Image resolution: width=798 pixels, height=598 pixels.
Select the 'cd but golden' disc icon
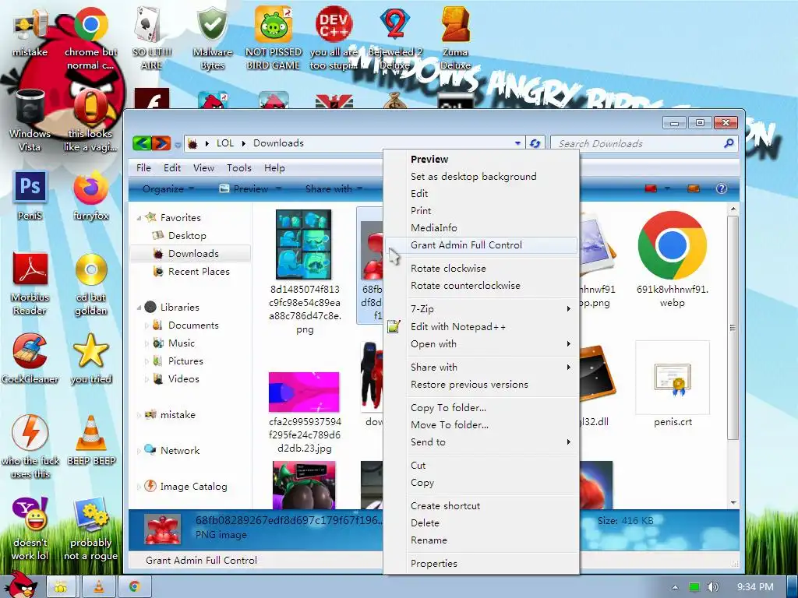click(x=90, y=283)
